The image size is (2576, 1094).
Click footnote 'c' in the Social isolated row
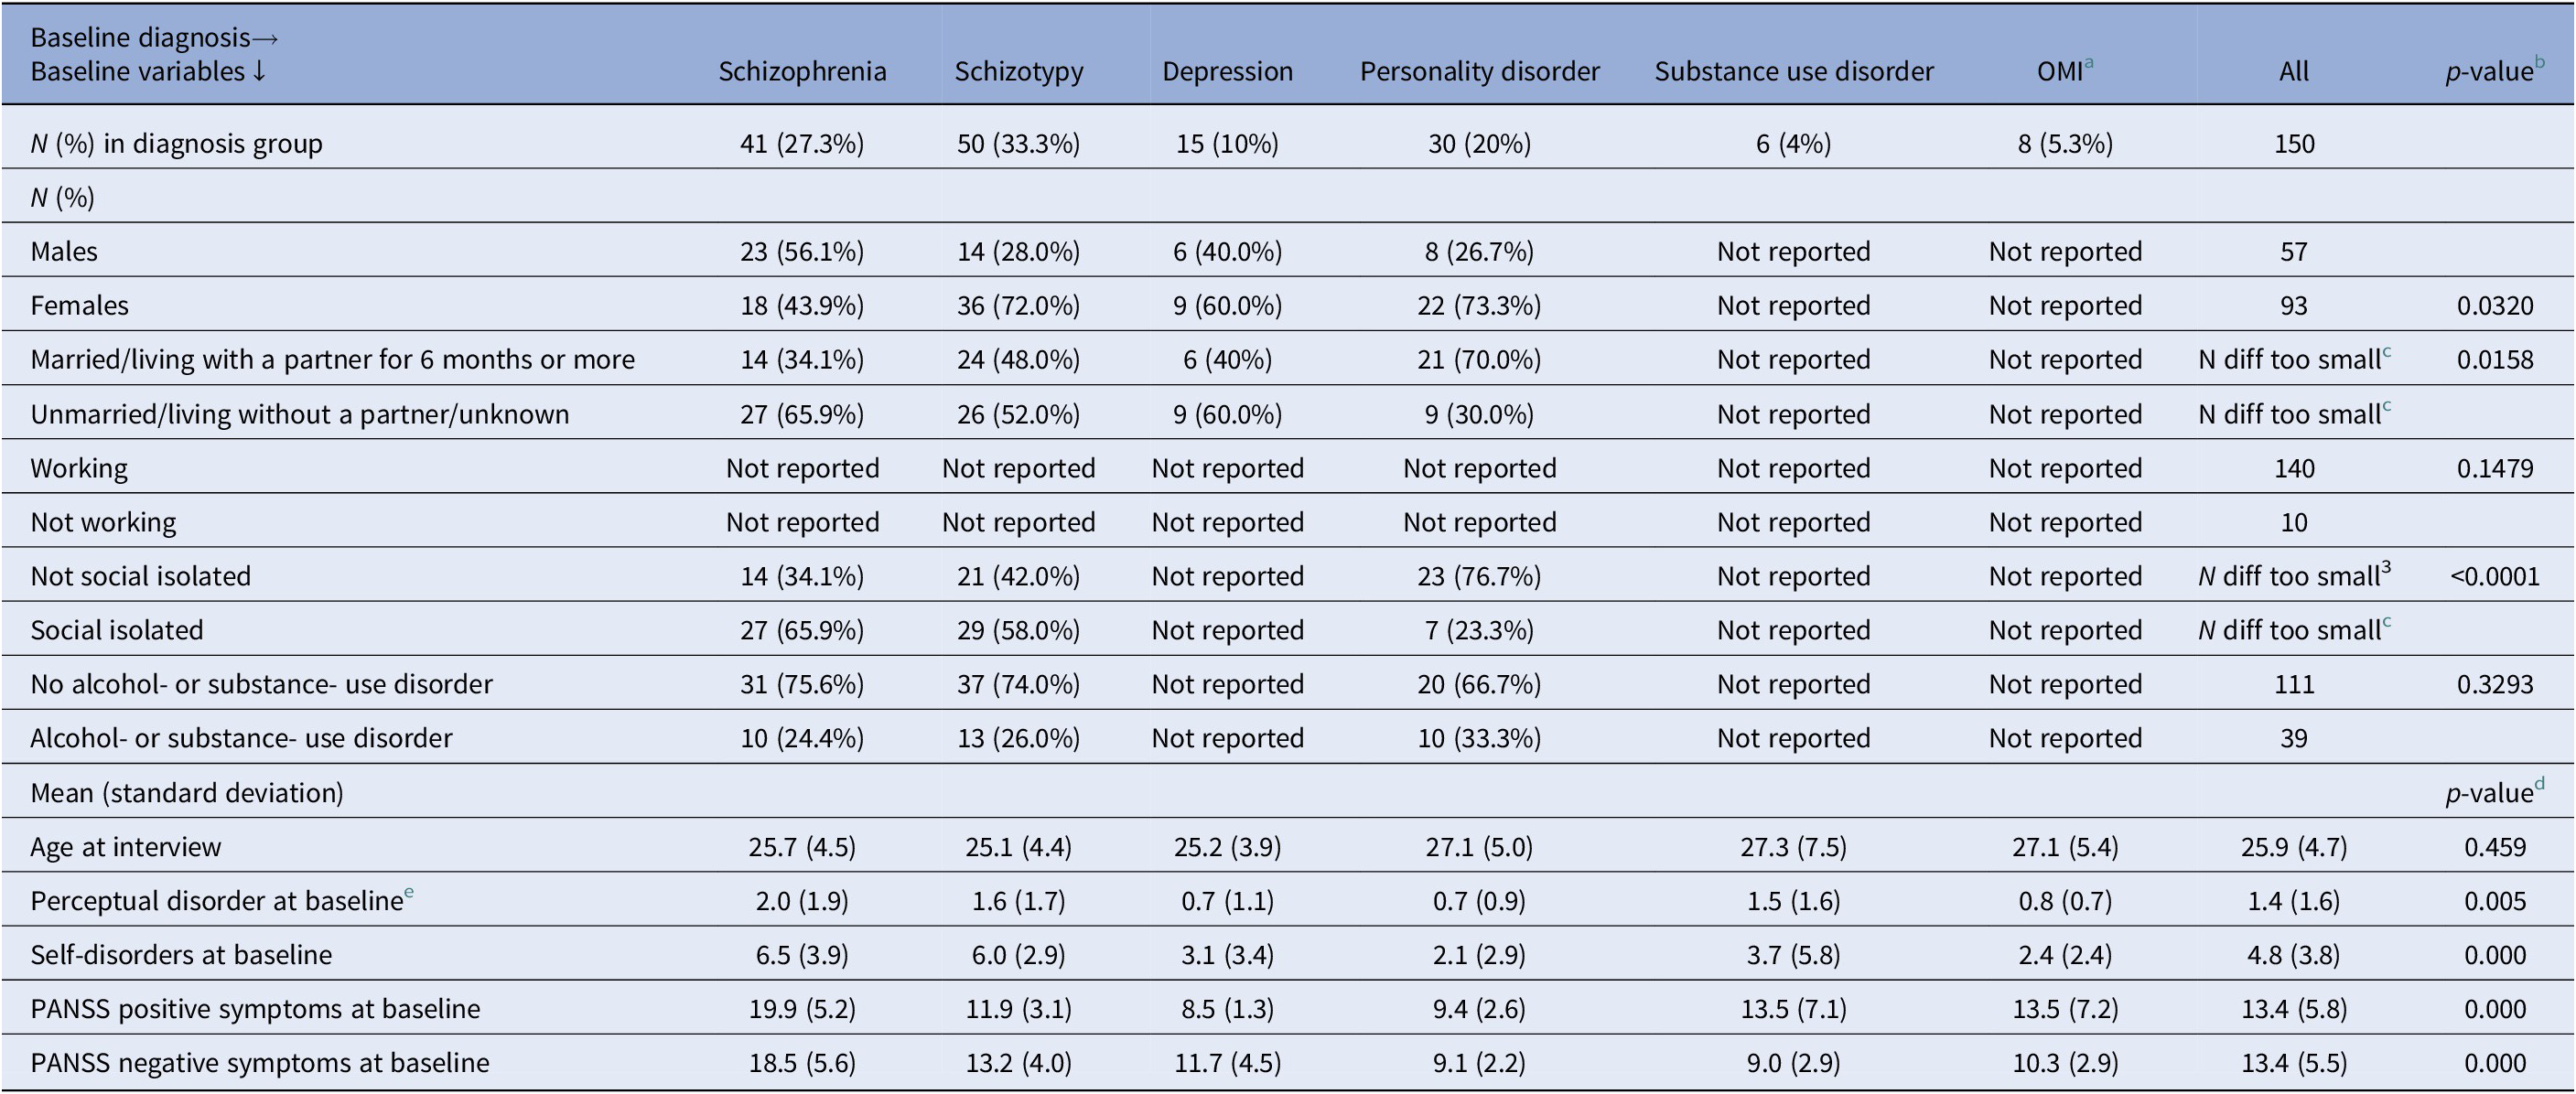[x=2386, y=622]
